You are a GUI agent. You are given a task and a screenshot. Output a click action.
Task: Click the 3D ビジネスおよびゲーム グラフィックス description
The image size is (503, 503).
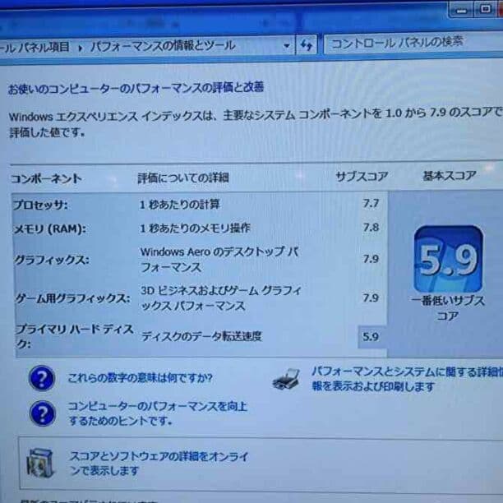[221, 298]
